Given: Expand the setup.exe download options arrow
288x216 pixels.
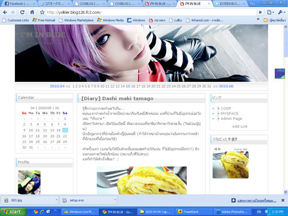Looking at the screenshot, I should point(115,200).
